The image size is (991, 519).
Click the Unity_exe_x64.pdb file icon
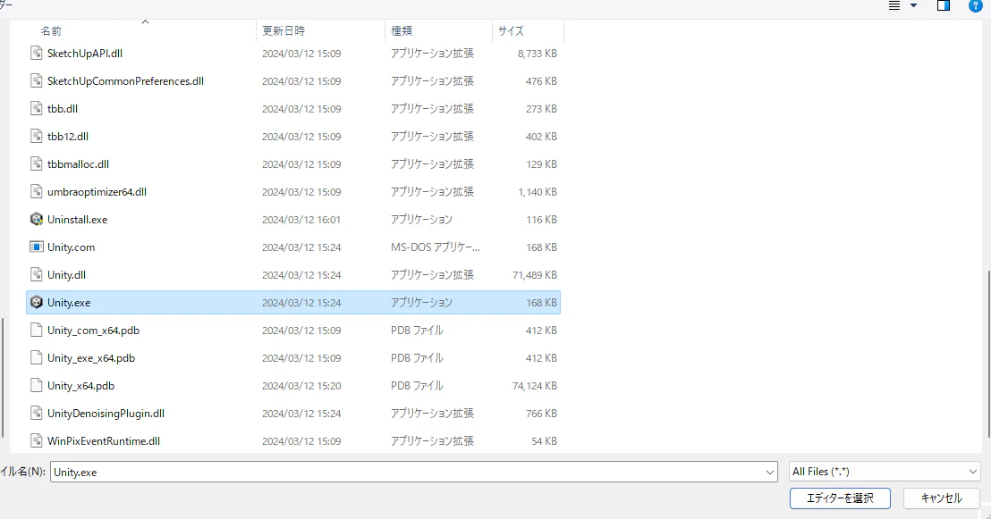pos(37,358)
